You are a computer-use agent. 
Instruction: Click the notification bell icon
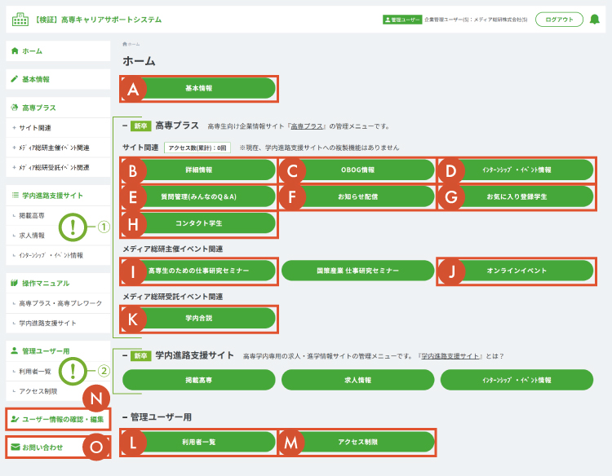point(594,20)
